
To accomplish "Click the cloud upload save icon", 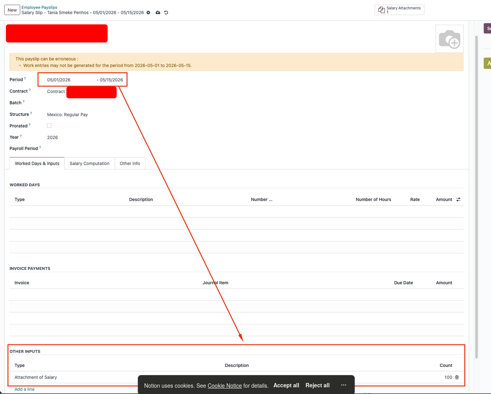I will click(x=158, y=13).
